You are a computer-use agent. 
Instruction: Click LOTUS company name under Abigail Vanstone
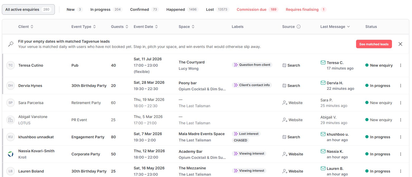point(24,123)
